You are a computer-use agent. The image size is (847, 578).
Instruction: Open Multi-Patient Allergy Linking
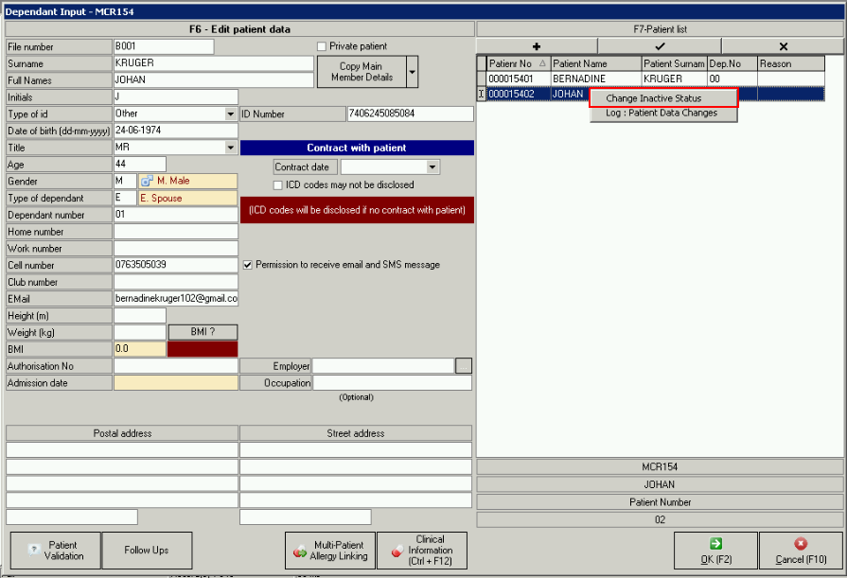(328, 551)
